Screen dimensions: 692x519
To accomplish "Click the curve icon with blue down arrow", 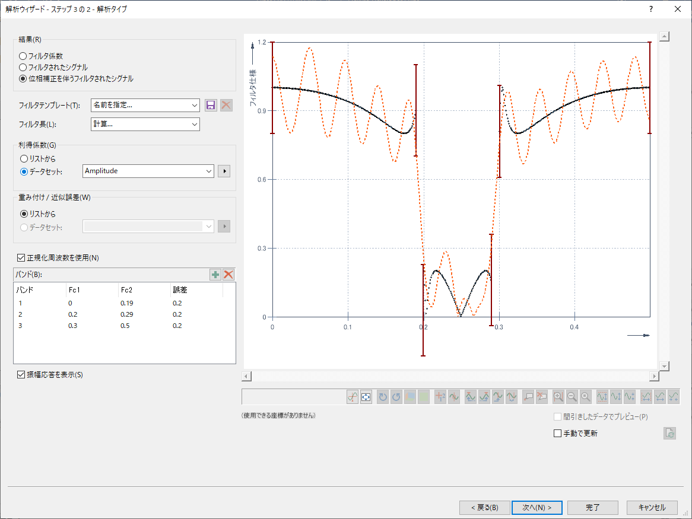I will (x=512, y=397).
